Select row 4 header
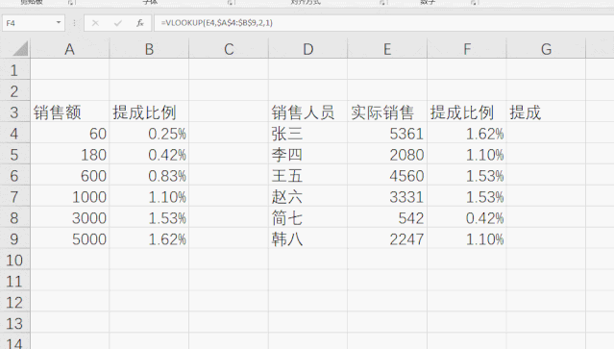Viewport: 614px width, 349px height. [x=14, y=133]
